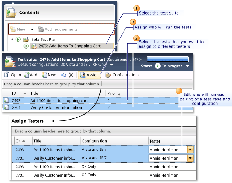
Task: Sort by ID column in test suite
Action: click(19, 93)
